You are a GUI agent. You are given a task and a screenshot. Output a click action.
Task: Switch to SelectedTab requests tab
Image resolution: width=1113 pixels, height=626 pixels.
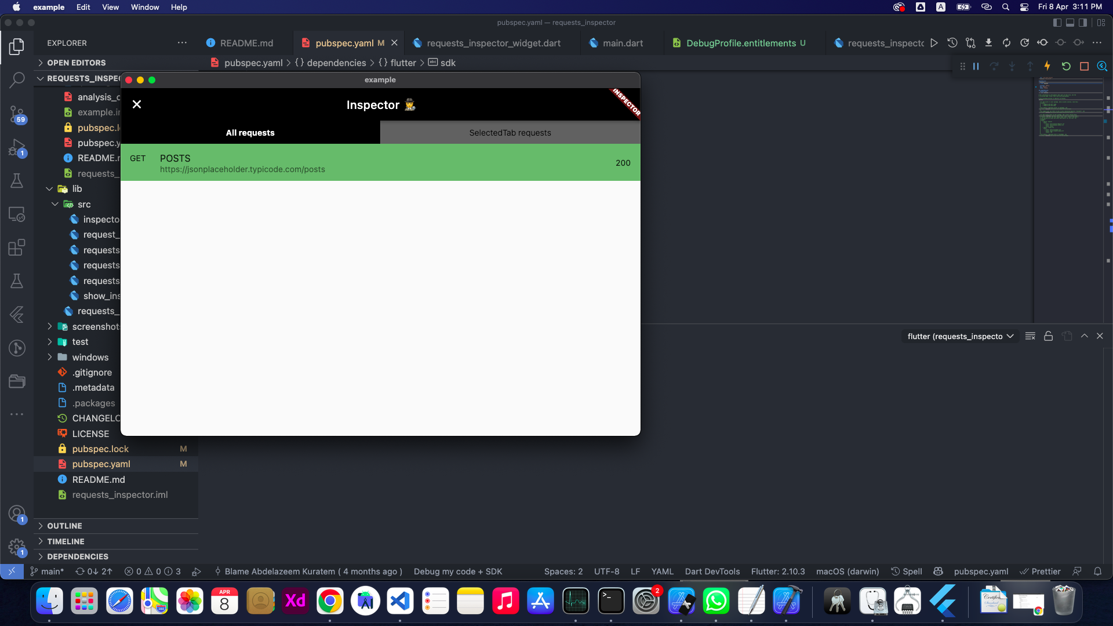(510, 133)
